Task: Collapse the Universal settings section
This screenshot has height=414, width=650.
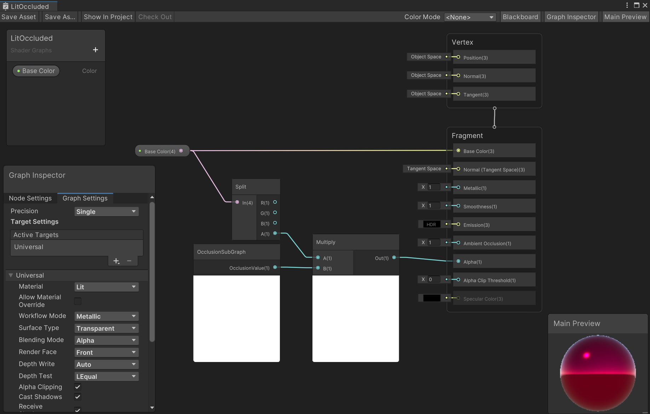Action: pos(11,275)
